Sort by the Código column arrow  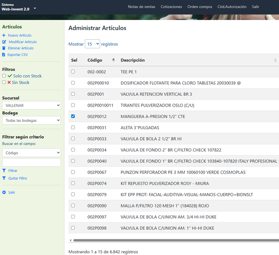[113, 60]
